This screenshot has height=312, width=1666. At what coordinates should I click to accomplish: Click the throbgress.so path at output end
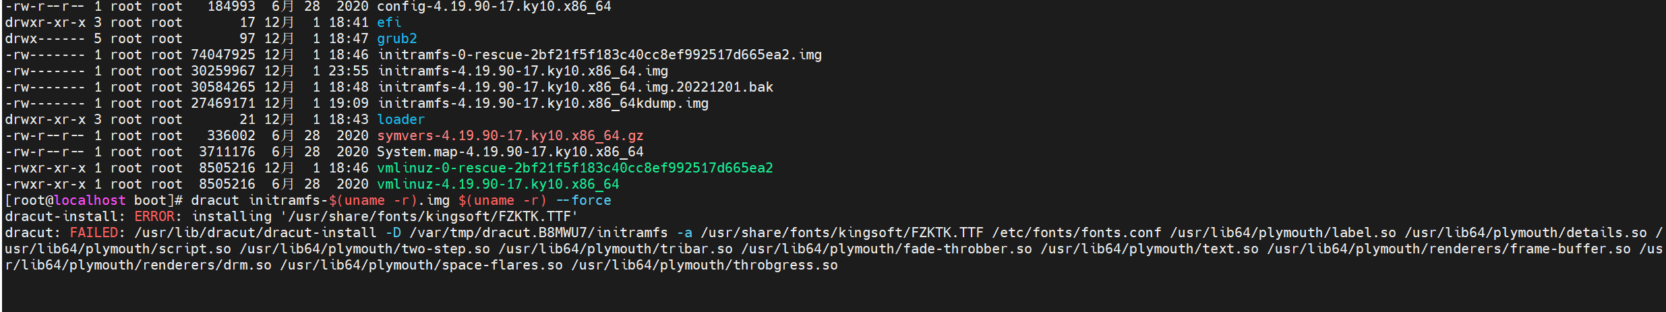tap(705, 265)
